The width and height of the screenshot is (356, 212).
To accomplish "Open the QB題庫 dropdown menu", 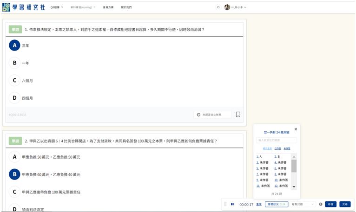I will (57, 7).
